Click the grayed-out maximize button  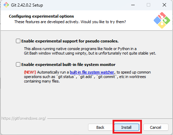[x=148, y=5]
